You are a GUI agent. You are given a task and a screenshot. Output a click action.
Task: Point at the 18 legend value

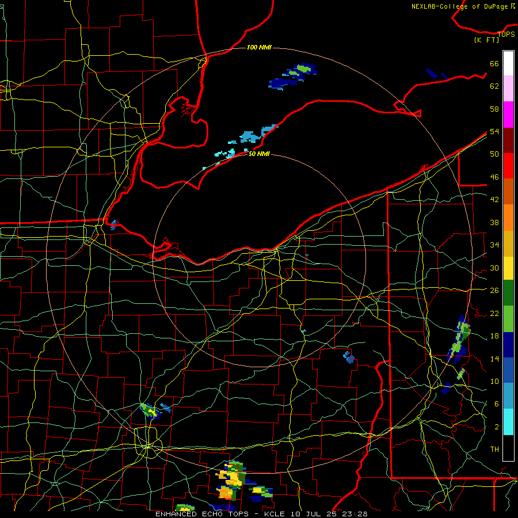[494, 336]
